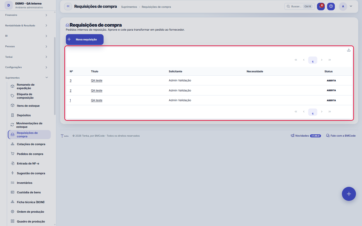Click Inventários list icon
Viewport: 362px width, 226px height.
coord(12,183)
